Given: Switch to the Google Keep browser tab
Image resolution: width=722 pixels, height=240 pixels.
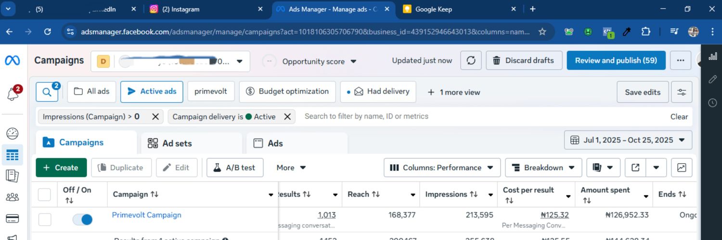Looking at the screenshot, I should pos(460,9).
